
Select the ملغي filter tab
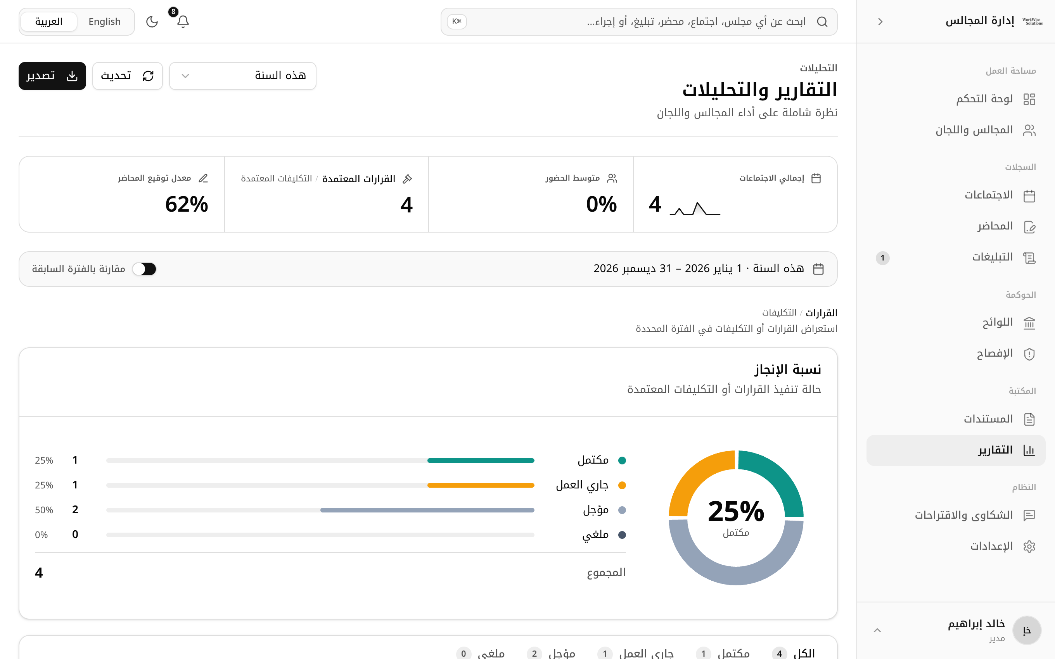click(481, 653)
